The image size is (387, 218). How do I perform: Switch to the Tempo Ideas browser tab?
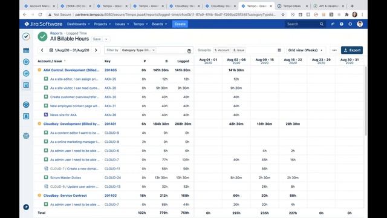point(292,6)
